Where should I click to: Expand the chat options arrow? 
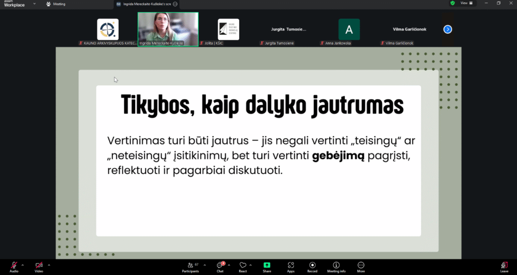(229, 264)
